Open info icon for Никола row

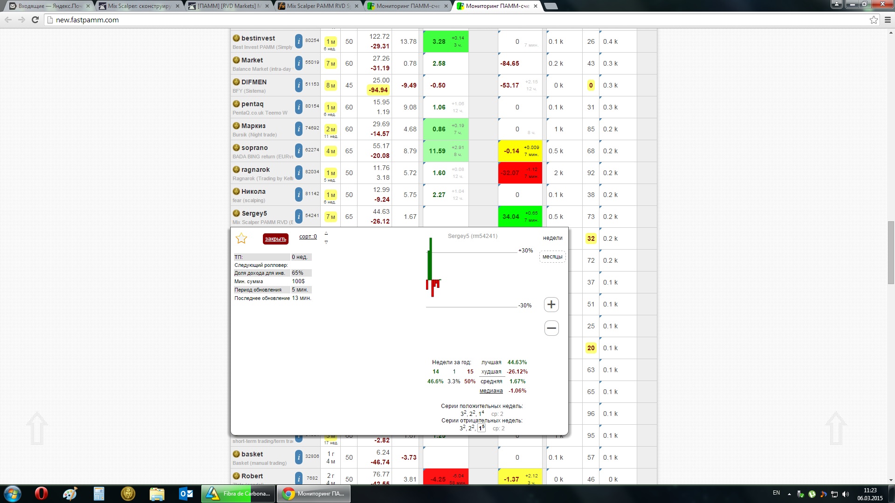point(299,195)
